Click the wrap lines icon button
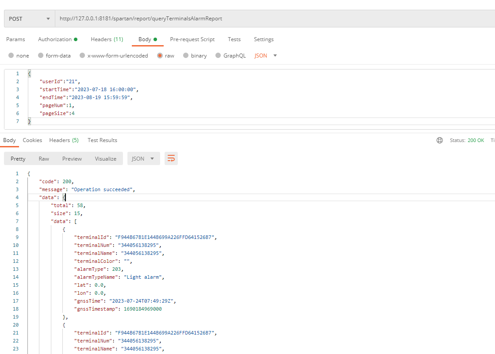Viewport: 495px width, 354px height. [x=171, y=158]
